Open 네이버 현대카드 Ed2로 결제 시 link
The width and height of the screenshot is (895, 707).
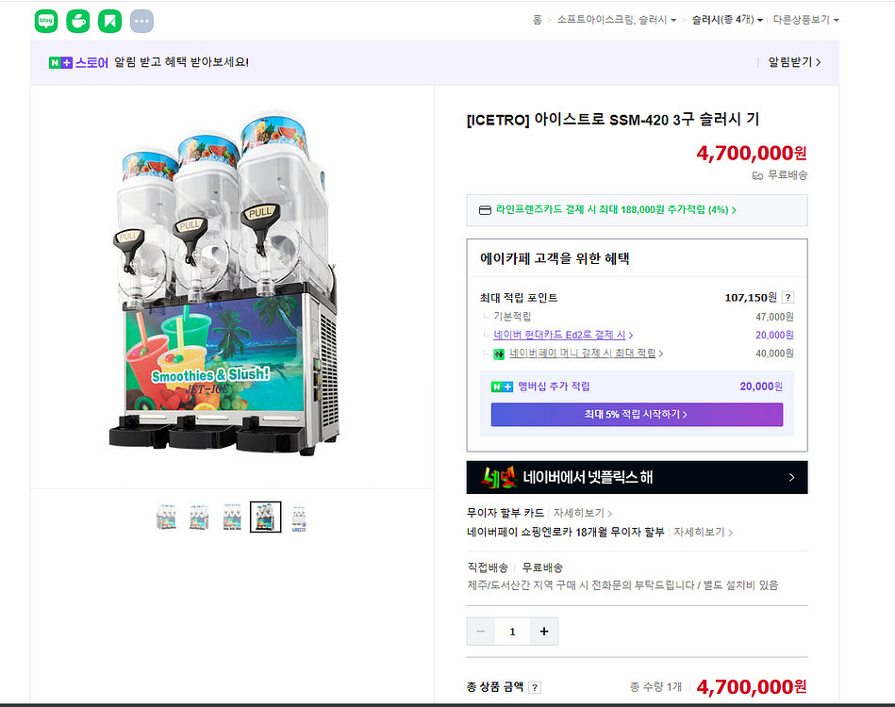561,335
